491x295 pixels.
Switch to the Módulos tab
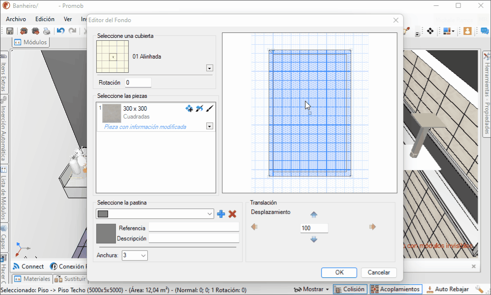(30, 42)
